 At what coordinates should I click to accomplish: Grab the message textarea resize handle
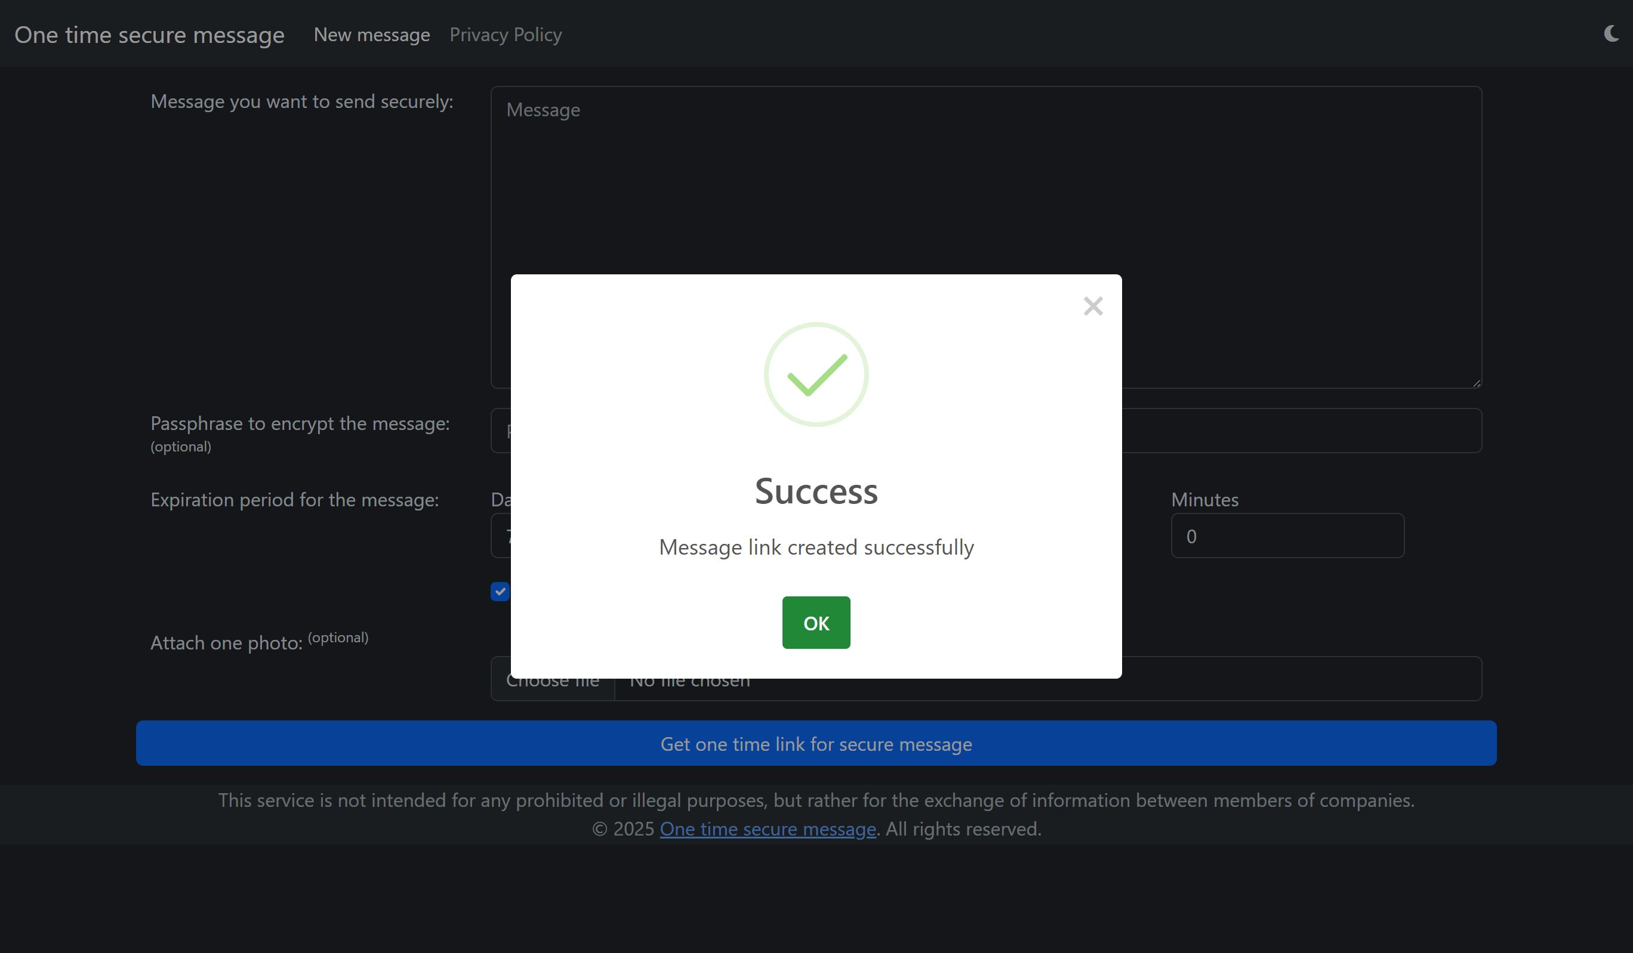tap(1475, 383)
